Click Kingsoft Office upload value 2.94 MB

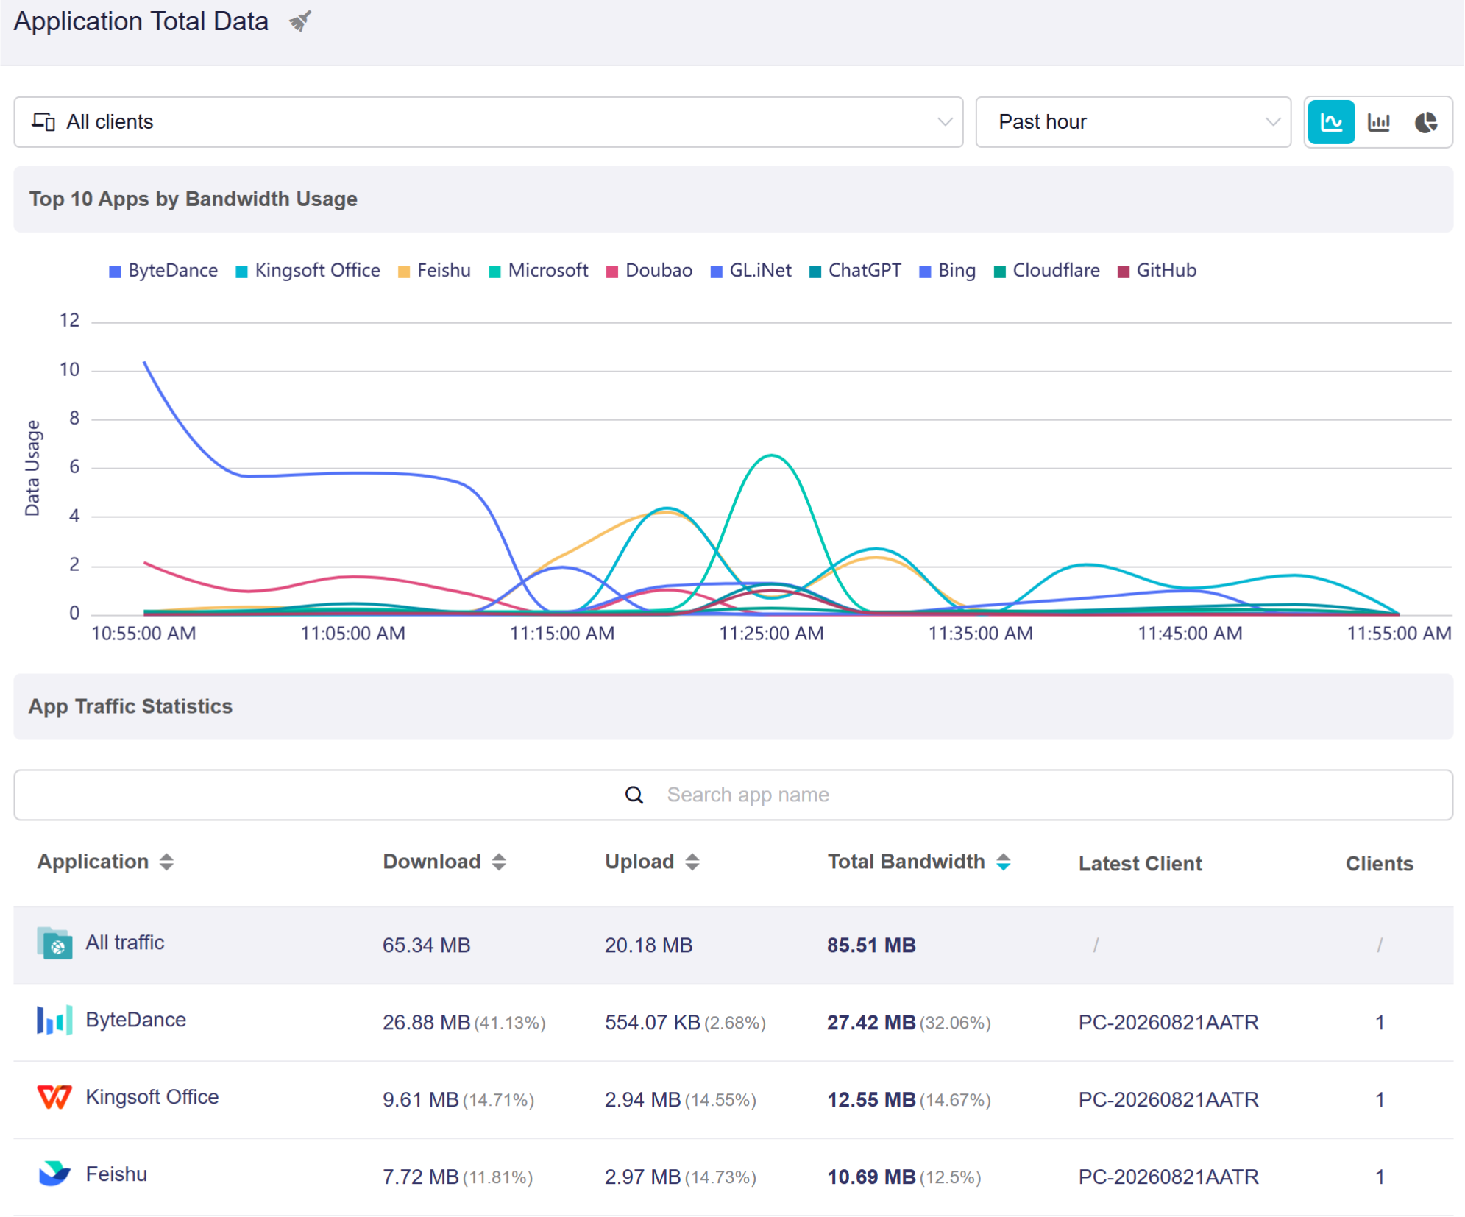(x=643, y=1100)
